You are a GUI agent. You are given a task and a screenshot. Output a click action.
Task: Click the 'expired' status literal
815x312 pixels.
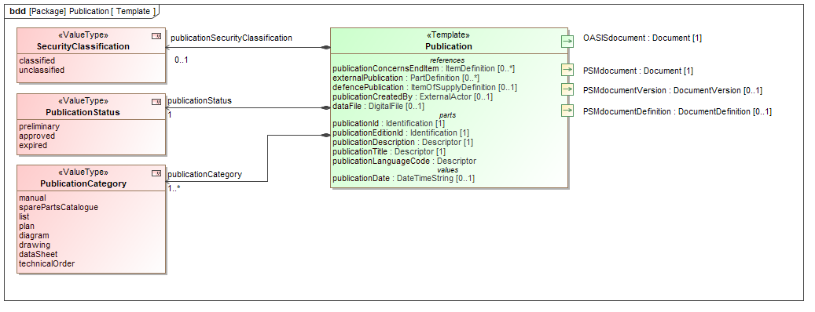tap(33, 145)
